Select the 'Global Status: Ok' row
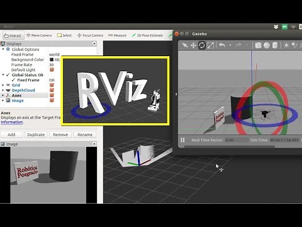Image resolution: width=302 pixels, height=227 pixels. [28, 75]
